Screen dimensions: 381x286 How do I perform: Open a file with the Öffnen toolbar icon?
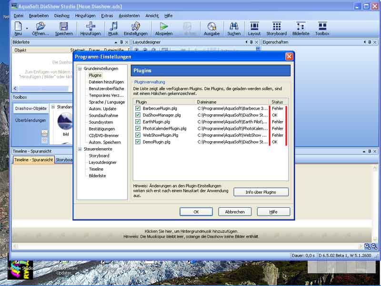point(40,27)
